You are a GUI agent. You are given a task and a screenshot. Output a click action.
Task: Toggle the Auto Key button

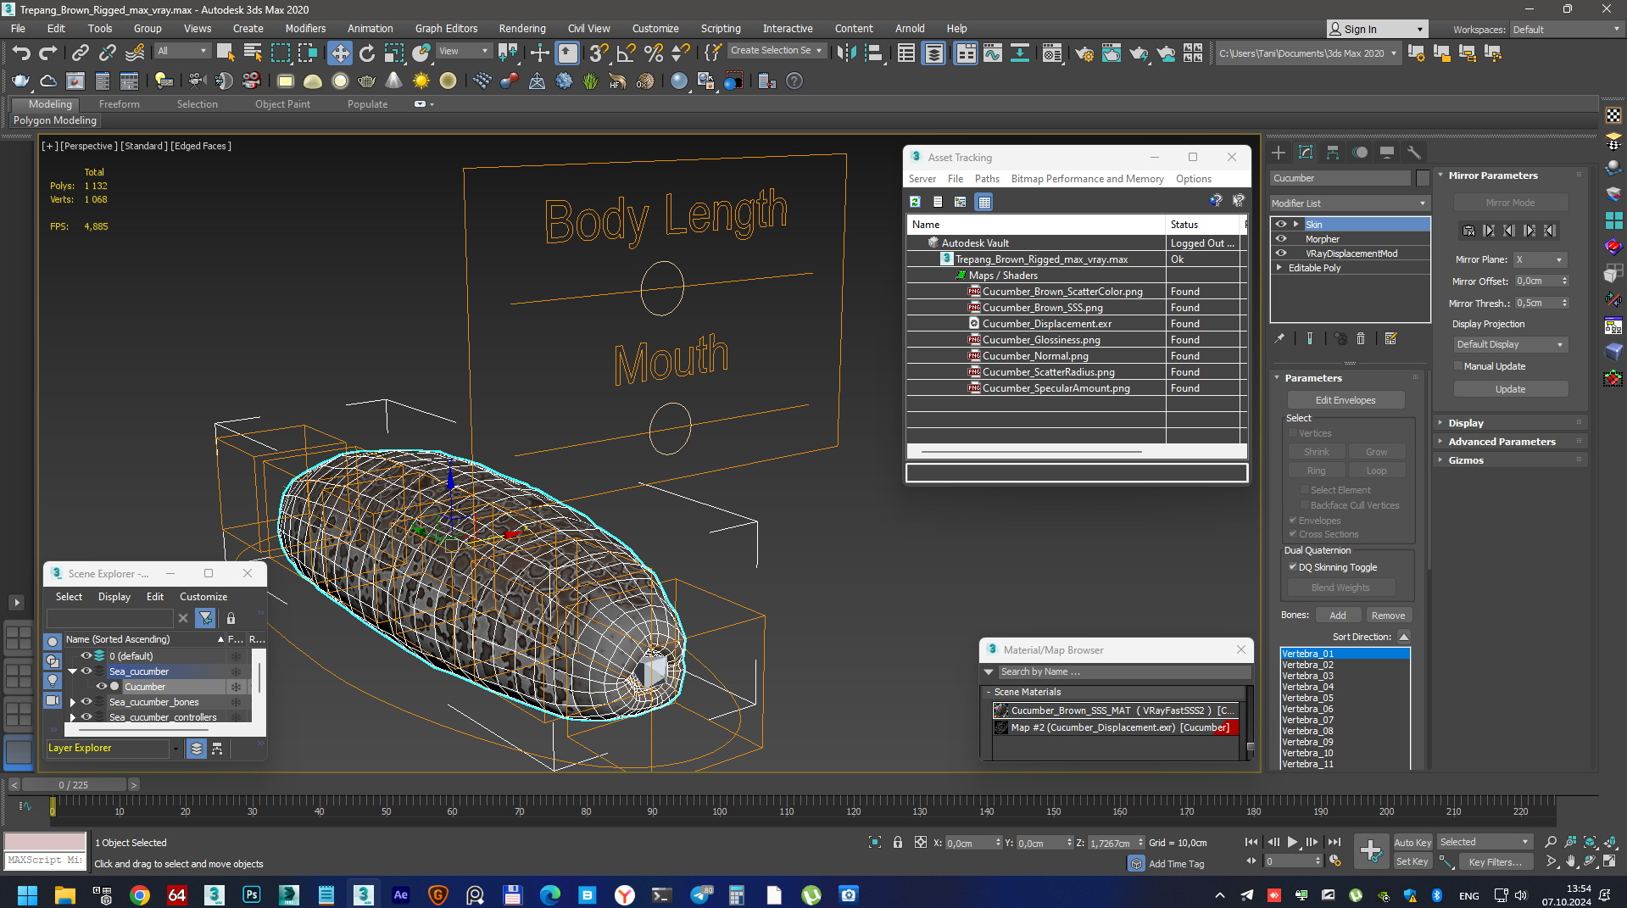click(1412, 842)
